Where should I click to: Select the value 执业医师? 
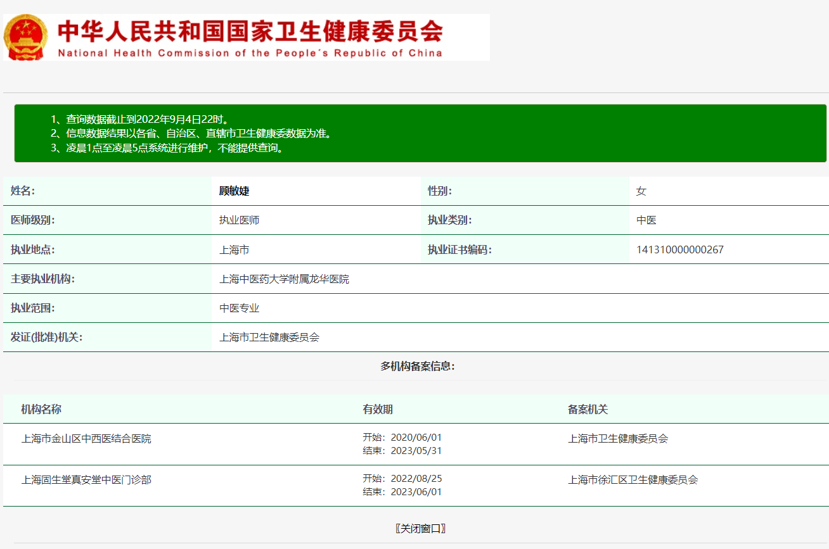coord(239,220)
